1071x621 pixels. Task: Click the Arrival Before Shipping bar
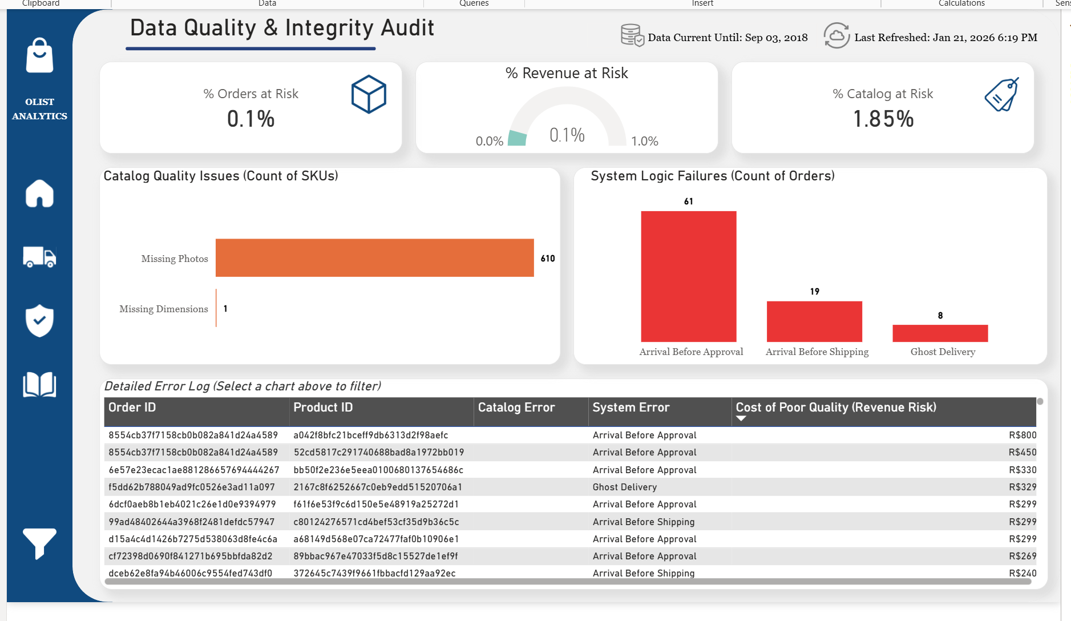pyautogui.click(x=814, y=321)
